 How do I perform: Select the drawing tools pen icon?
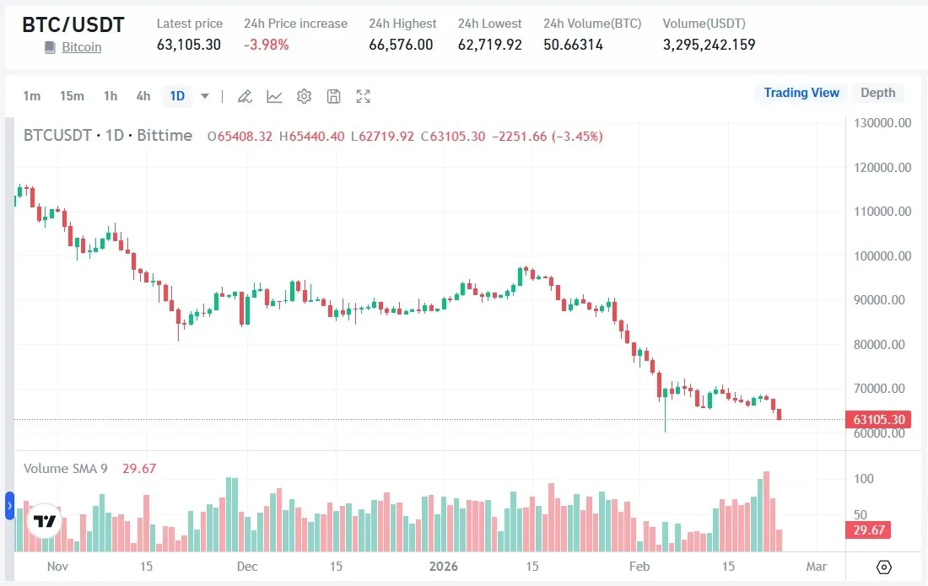245,96
